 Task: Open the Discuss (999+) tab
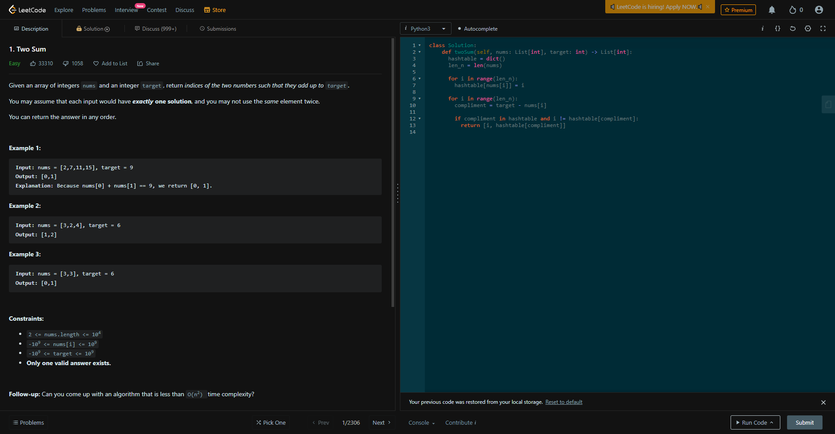[x=156, y=28]
